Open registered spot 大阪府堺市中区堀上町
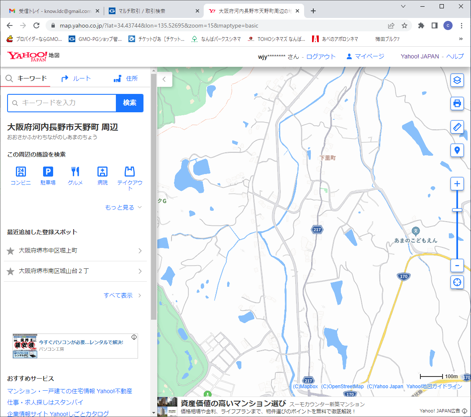This screenshot has height=417, width=471. (75, 250)
